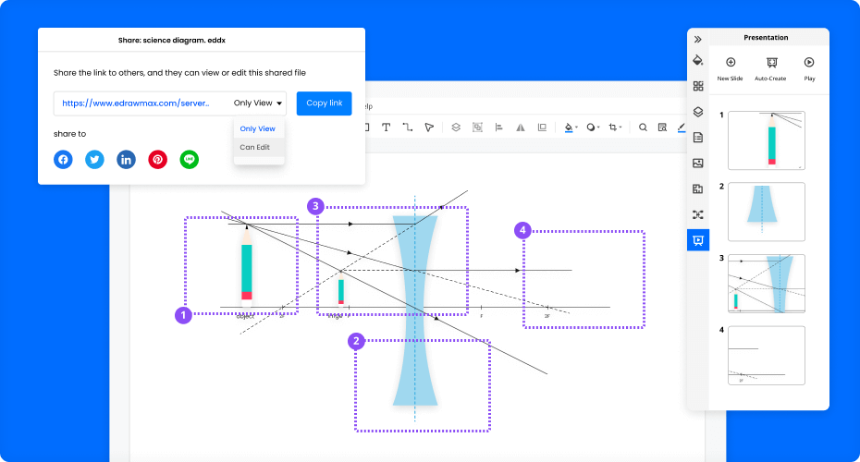
Task: Open the Page properties panel in sidebar
Action: coord(697,138)
